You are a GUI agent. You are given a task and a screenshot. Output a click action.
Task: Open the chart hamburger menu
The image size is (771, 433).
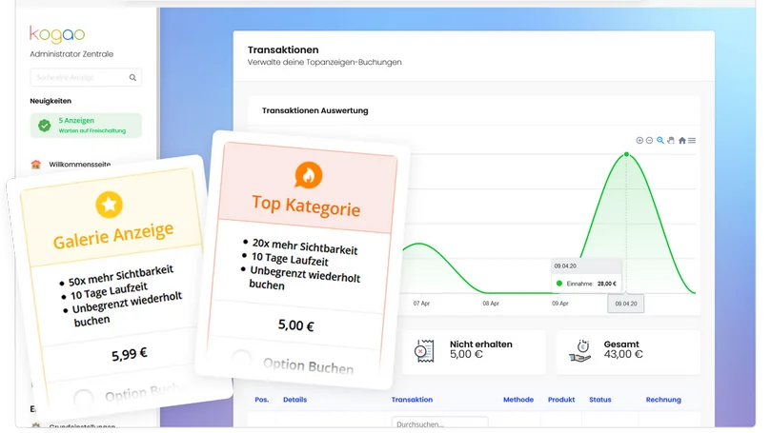coord(692,141)
